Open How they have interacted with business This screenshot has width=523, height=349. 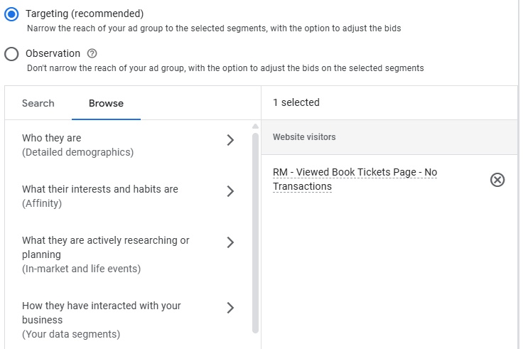pyautogui.click(x=128, y=320)
